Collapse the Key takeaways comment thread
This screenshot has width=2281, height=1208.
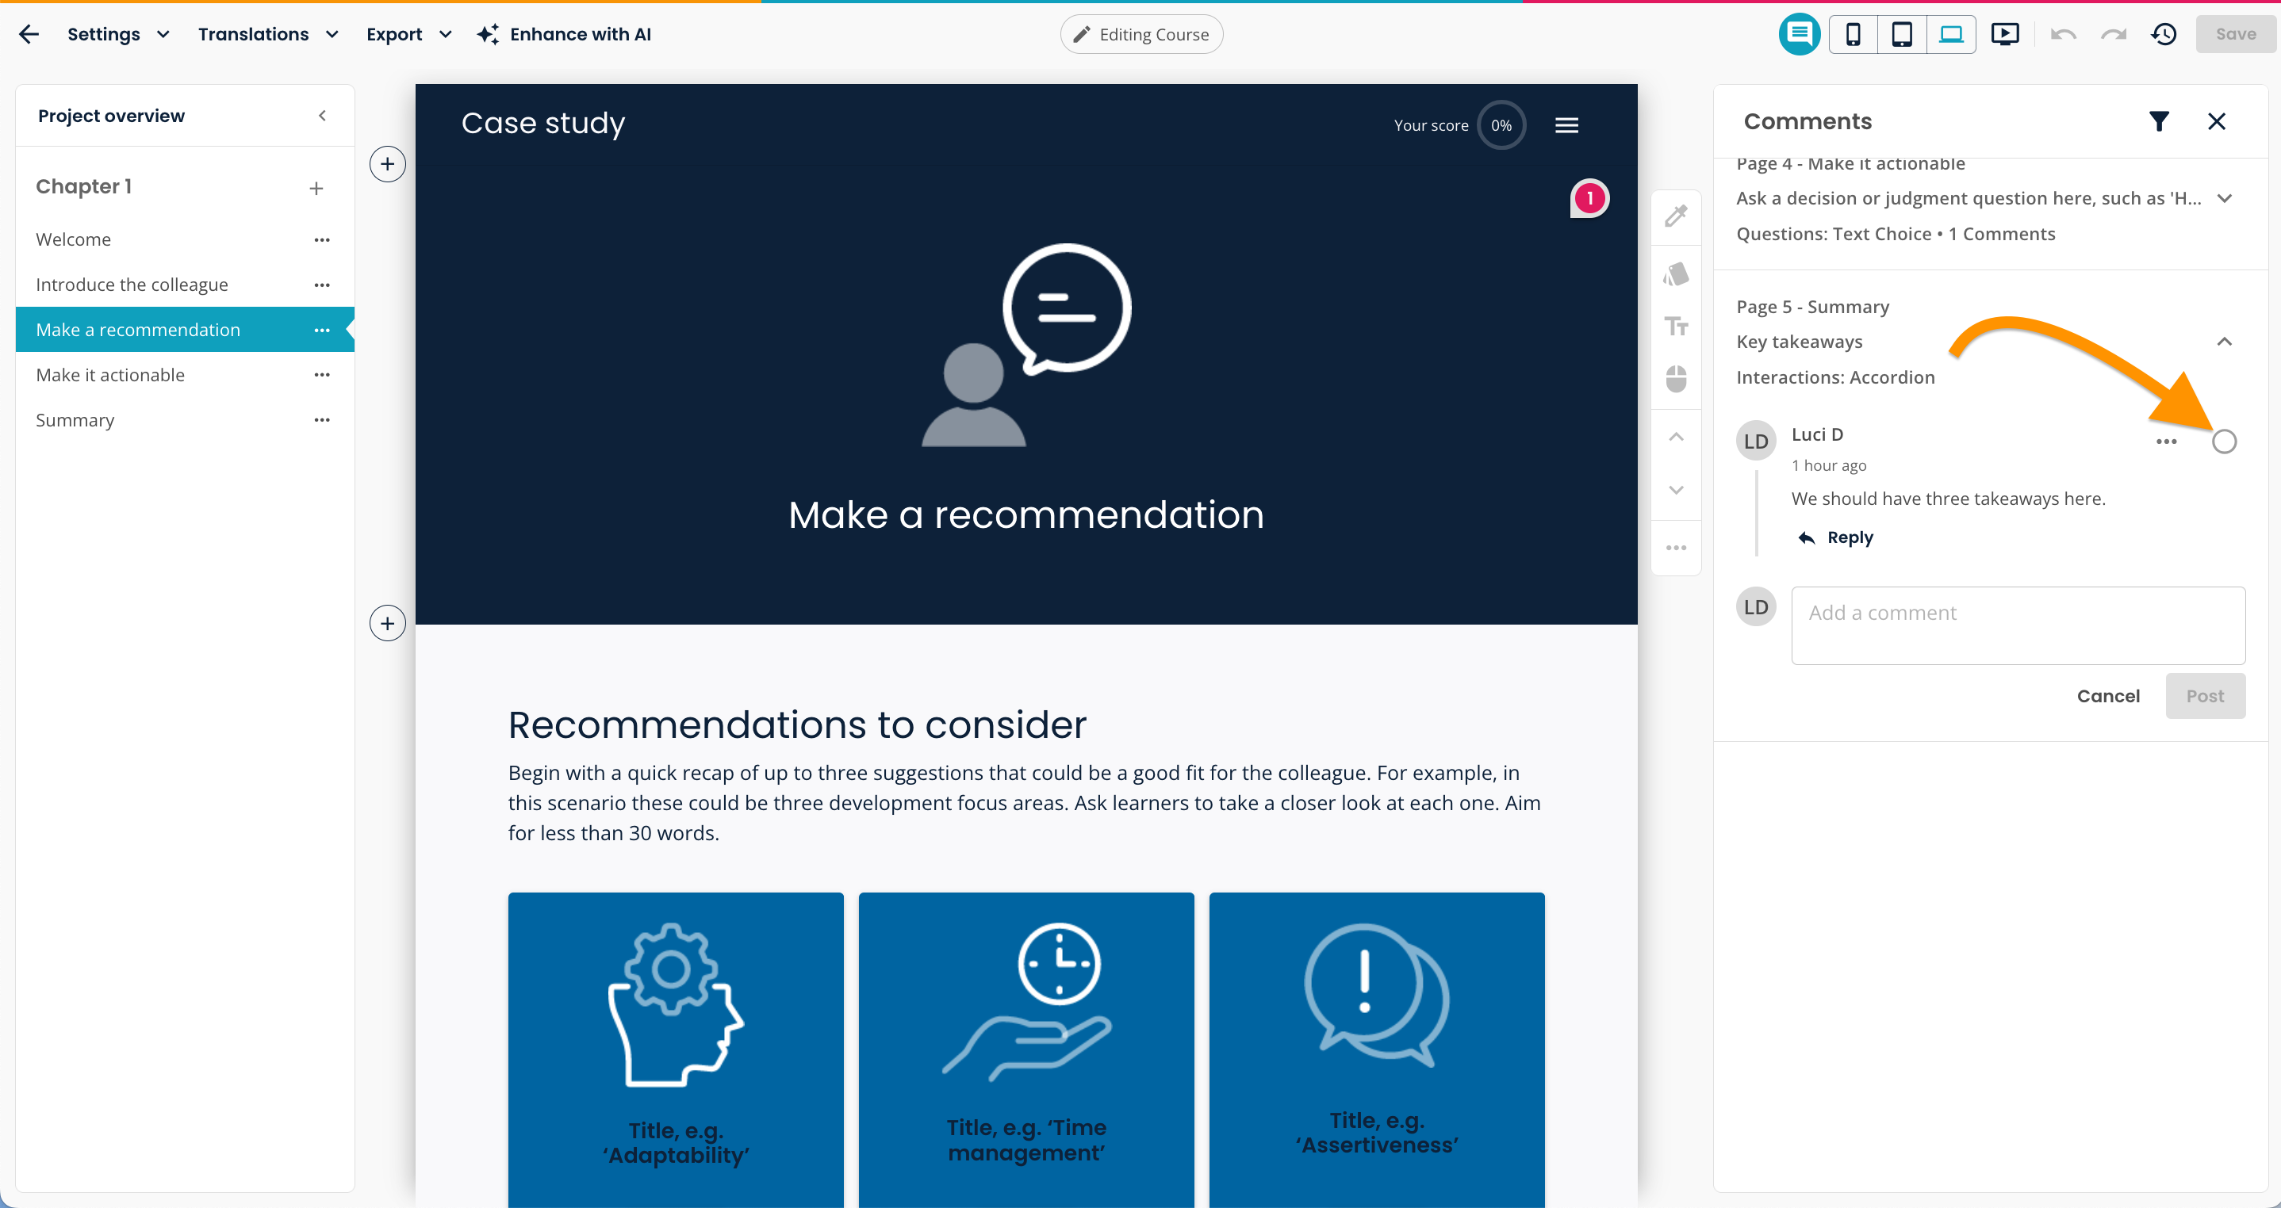2223,342
